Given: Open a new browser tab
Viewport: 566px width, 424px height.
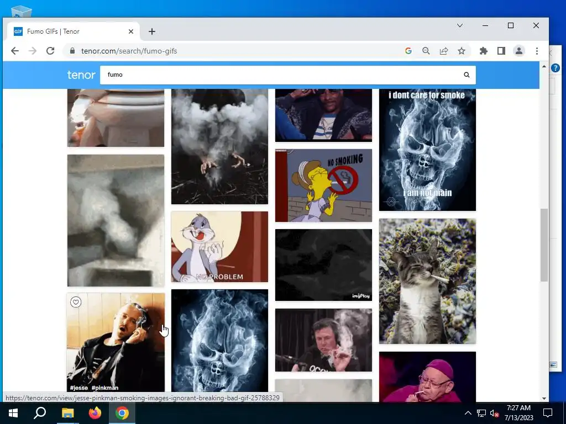Looking at the screenshot, I should 151,31.
